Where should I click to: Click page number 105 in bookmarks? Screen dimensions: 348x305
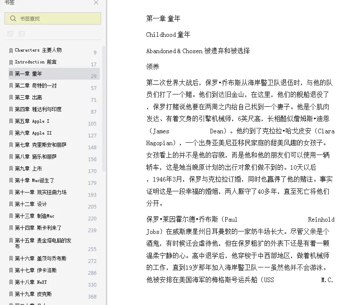coord(92,124)
